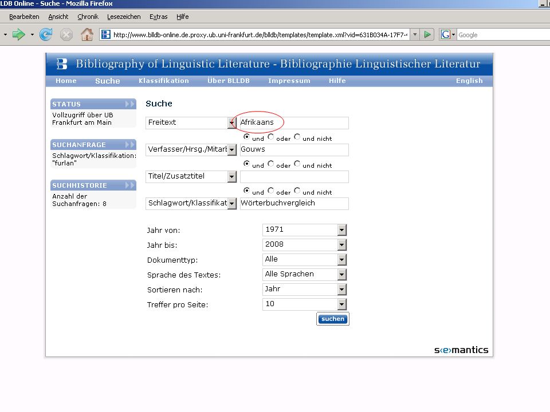Image resolution: width=550 pixels, height=412 pixels.
Task: Open Hilfe in site navigation bar
Action: tap(337, 81)
